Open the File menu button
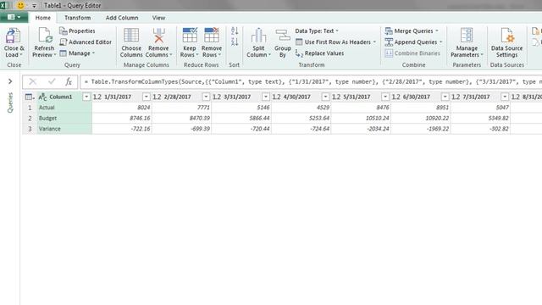This screenshot has width=542, height=305. click(14, 17)
